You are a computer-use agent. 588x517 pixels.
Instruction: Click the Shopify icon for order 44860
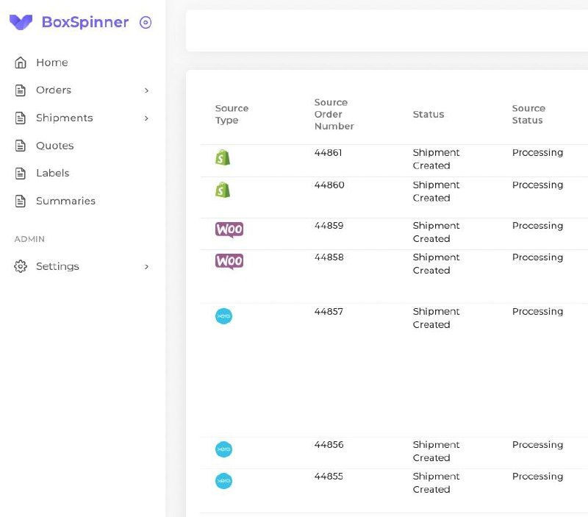[x=223, y=190]
